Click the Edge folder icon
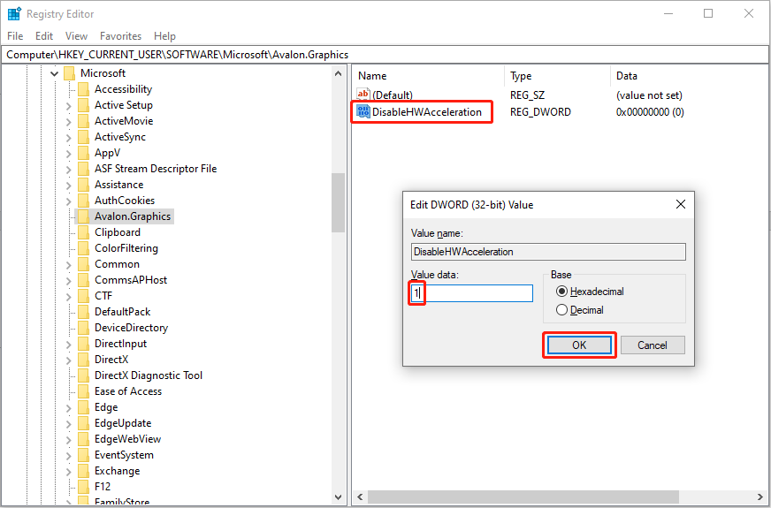The height and width of the screenshot is (508, 771). pos(84,406)
